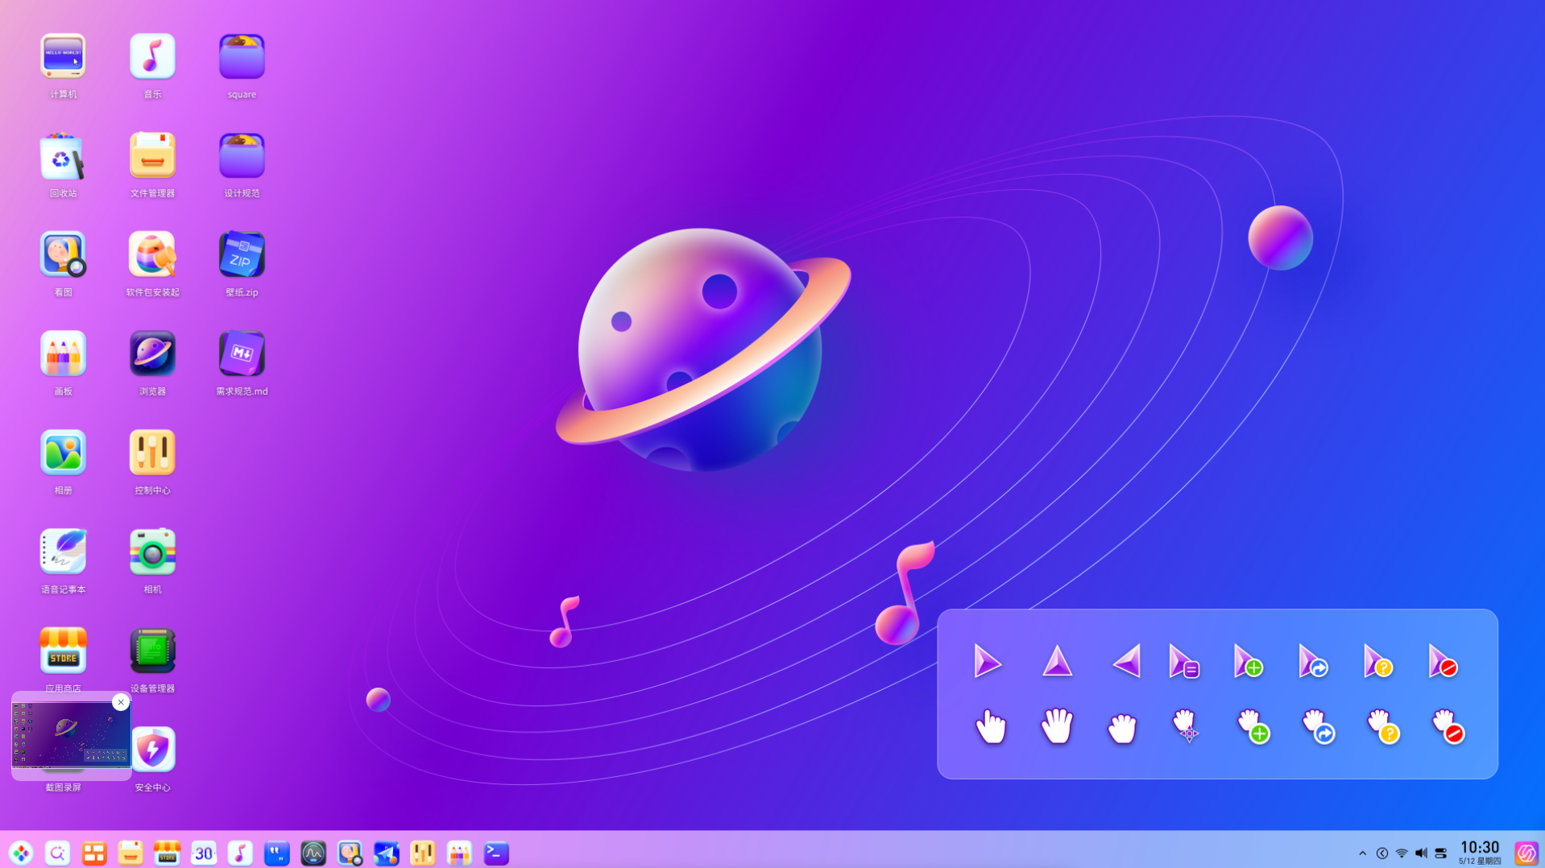Viewport: 1545px width, 868px height.
Task: Open the 安全中心 desktop icon
Action: tap(152, 750)
